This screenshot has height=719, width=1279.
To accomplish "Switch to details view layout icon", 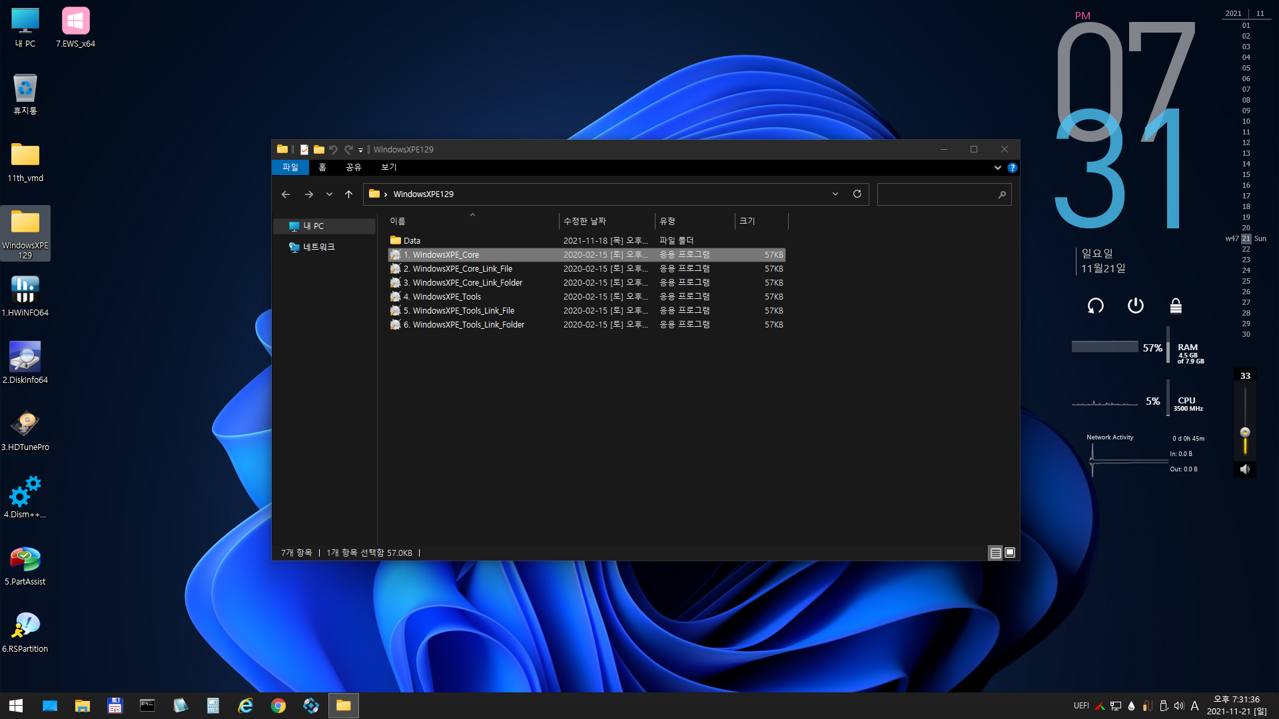I will click(995, 553).
